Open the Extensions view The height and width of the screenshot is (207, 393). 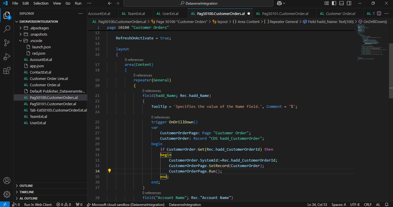(x=7, y=70)
